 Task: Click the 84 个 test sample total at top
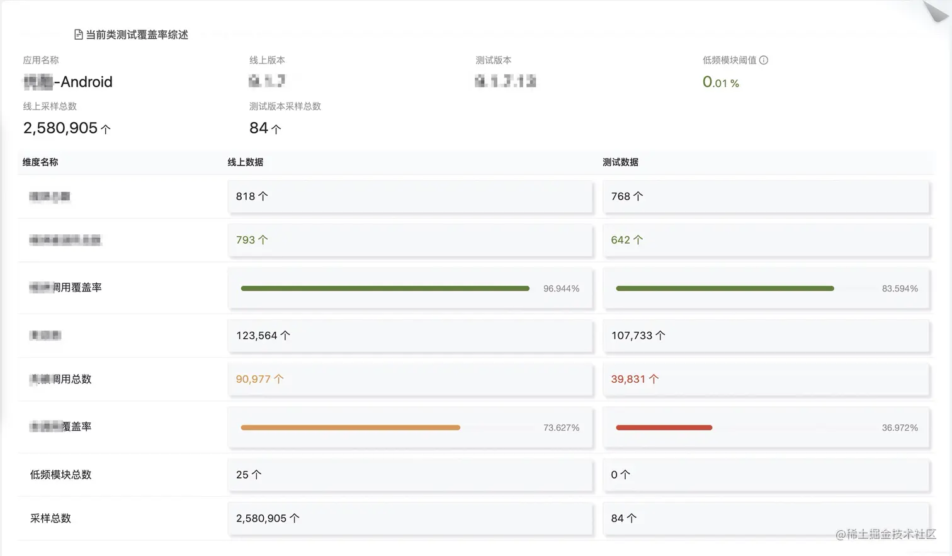point(265,128)
